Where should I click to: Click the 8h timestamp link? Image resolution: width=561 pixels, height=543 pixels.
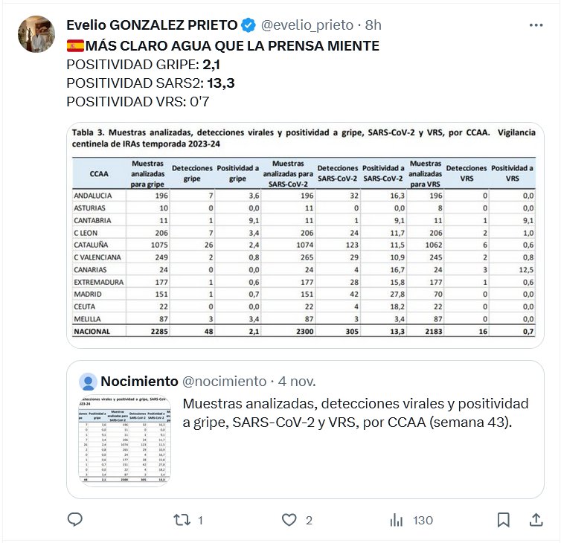tap(373, 26)
